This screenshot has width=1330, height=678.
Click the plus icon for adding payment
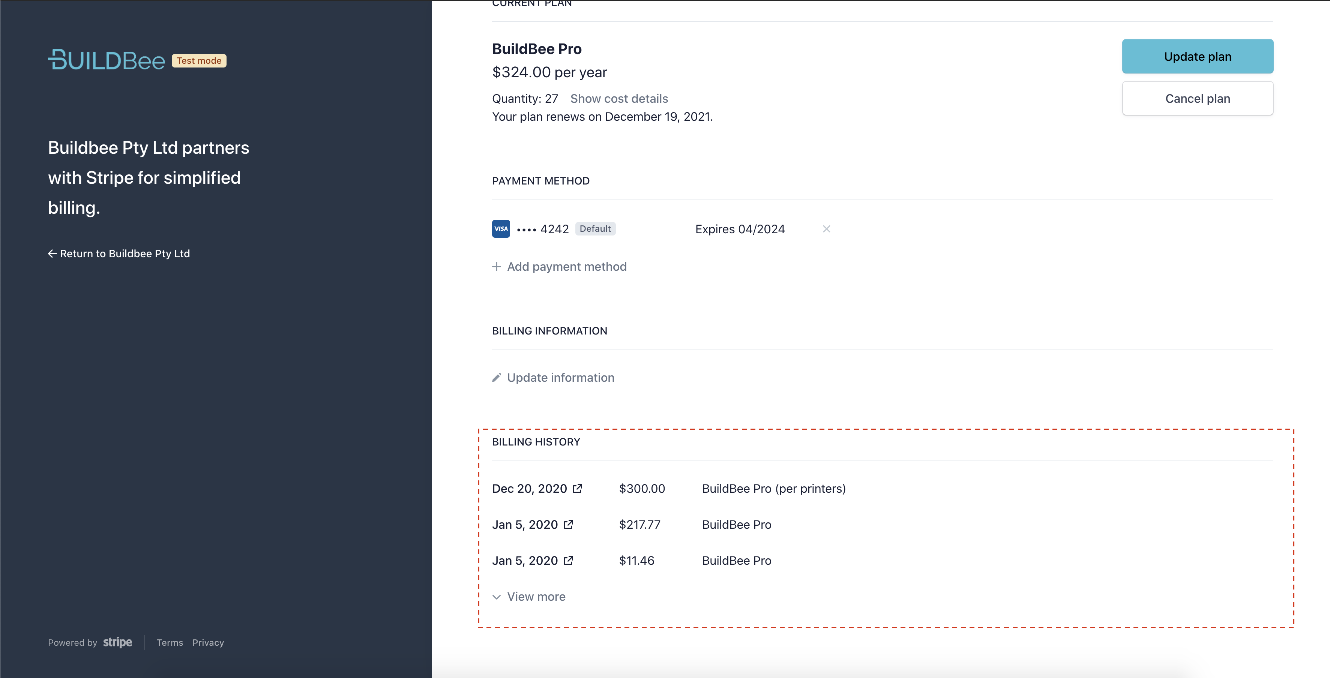coord(496,267)
